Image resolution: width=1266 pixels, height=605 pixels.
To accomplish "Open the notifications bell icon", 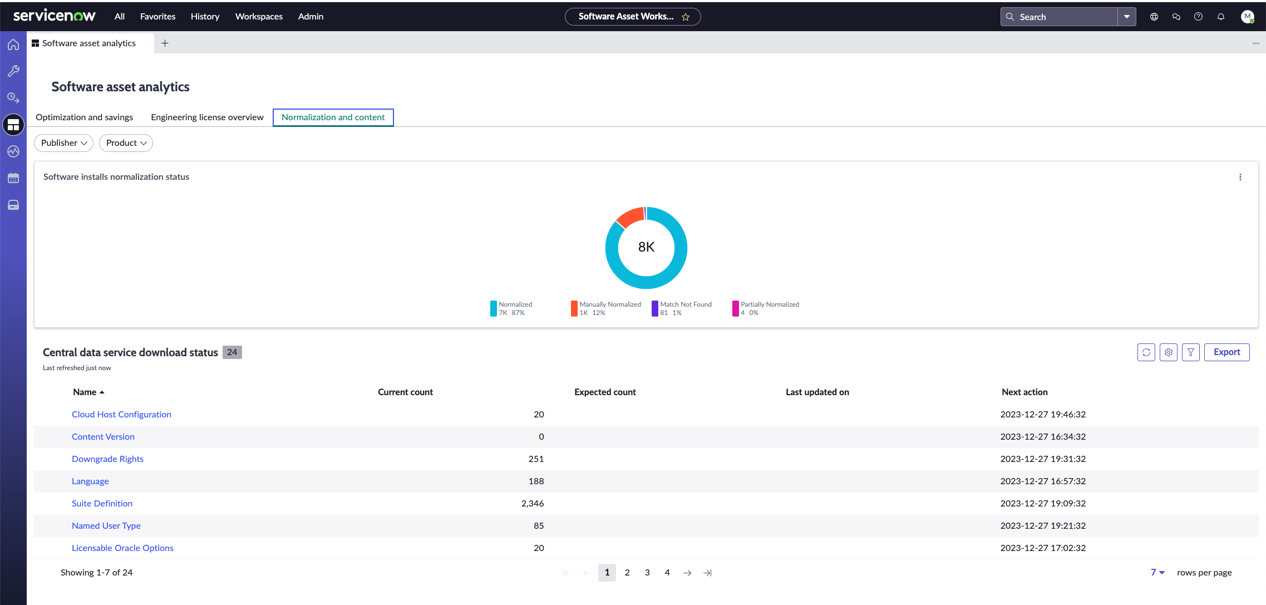I will point(1220,17).
